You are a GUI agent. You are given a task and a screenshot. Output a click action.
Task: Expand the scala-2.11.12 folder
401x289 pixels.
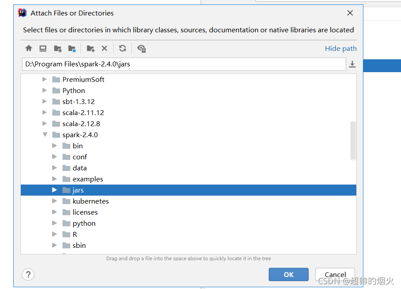pos(45,112)
